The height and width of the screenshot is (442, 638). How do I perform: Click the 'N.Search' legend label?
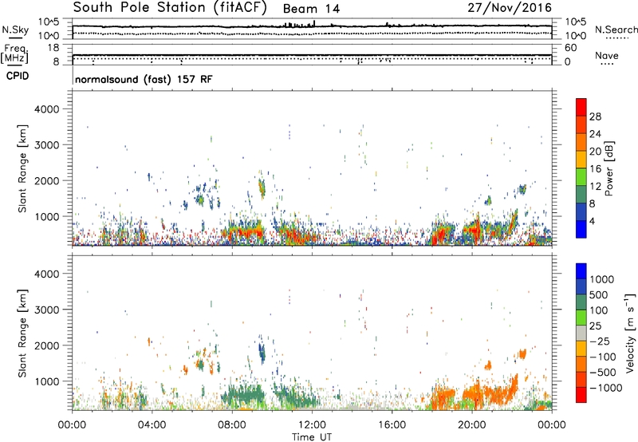coord(616,30)
